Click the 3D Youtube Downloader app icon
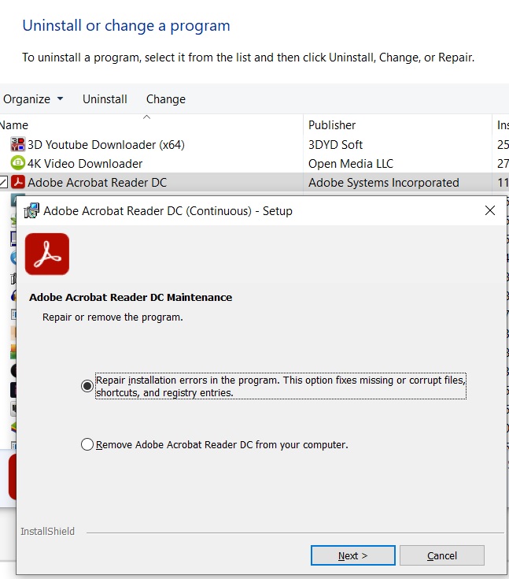The height and width of the screenshot is (579, 509). [18, 144]
